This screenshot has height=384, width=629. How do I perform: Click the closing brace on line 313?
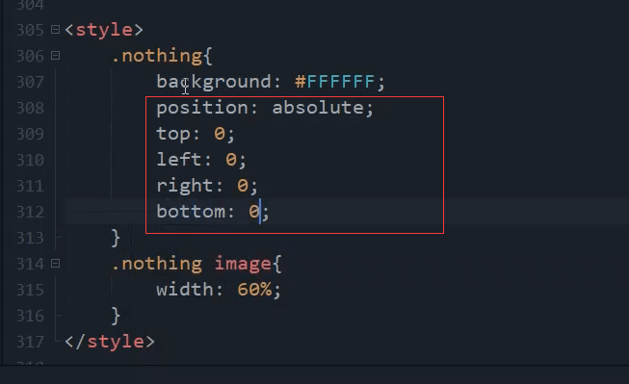pyautogui.click(x=116, y=238)
